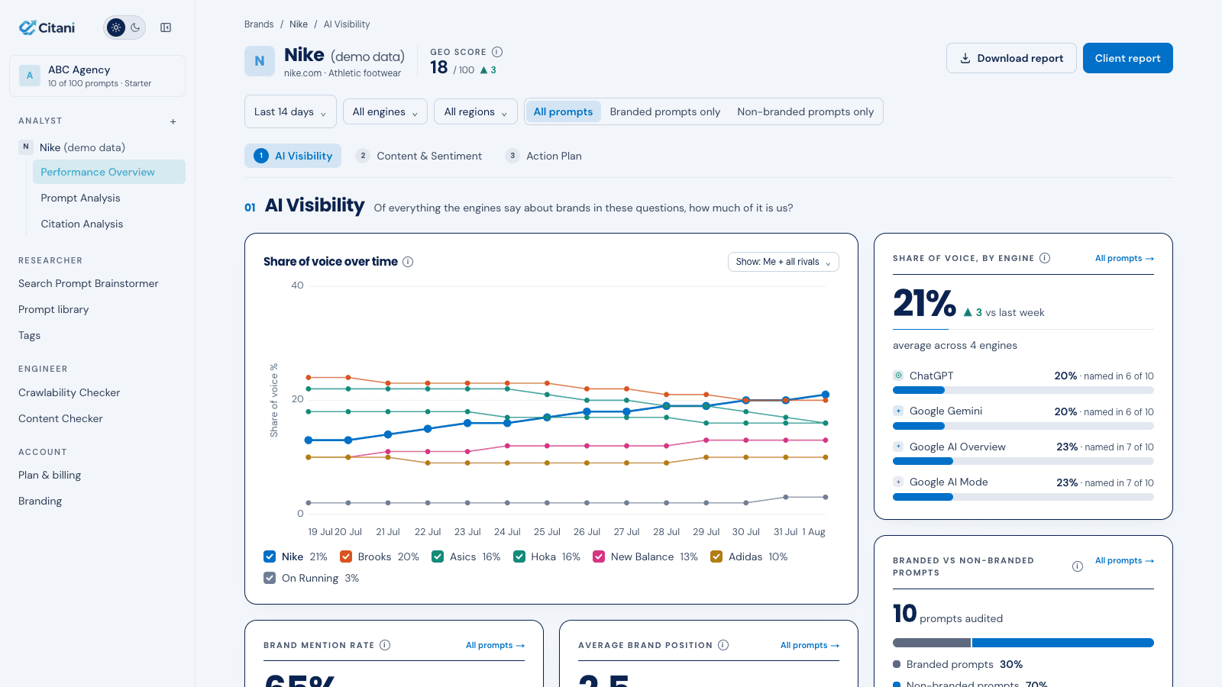Click the Citani logo
The height and width of the screenshot is (687, 1222).
click(x=47, y=27)
